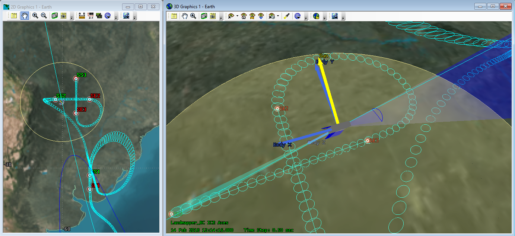Expand the View From/To eye dropdown arrow
515x236 pixels.
(x=237, y=16)
